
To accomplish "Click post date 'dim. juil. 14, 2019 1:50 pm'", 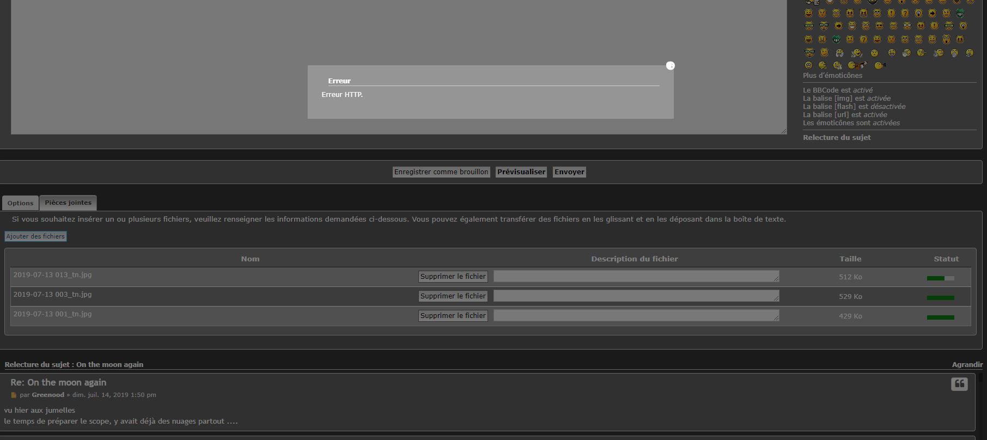I will 114,395.
